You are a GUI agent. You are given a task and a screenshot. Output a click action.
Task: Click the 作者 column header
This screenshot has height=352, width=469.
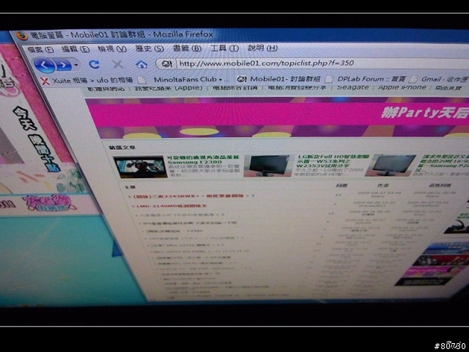pos(383,186)
